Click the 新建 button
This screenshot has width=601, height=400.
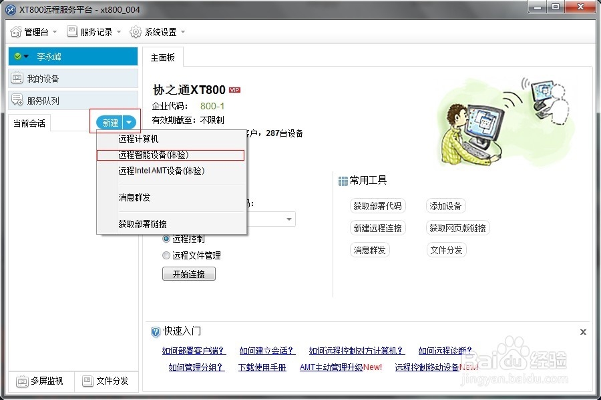(110, 123)
